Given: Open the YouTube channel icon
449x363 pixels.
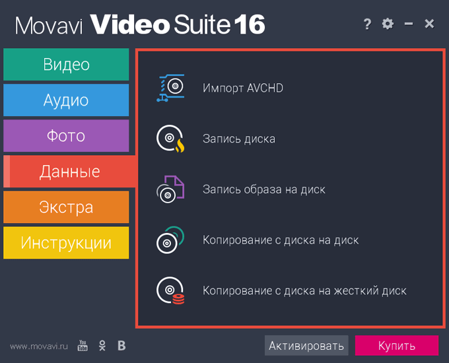Looking at the screenshot, I should (x=83, y=346).
